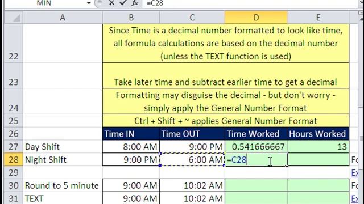
Task: Select the highlighted column D header
Action: [256, 18]
